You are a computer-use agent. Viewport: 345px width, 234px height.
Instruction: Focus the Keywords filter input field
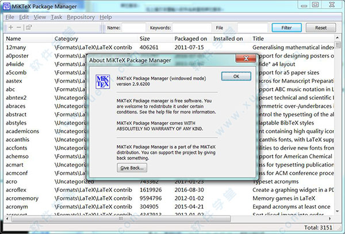click(192, 28)
